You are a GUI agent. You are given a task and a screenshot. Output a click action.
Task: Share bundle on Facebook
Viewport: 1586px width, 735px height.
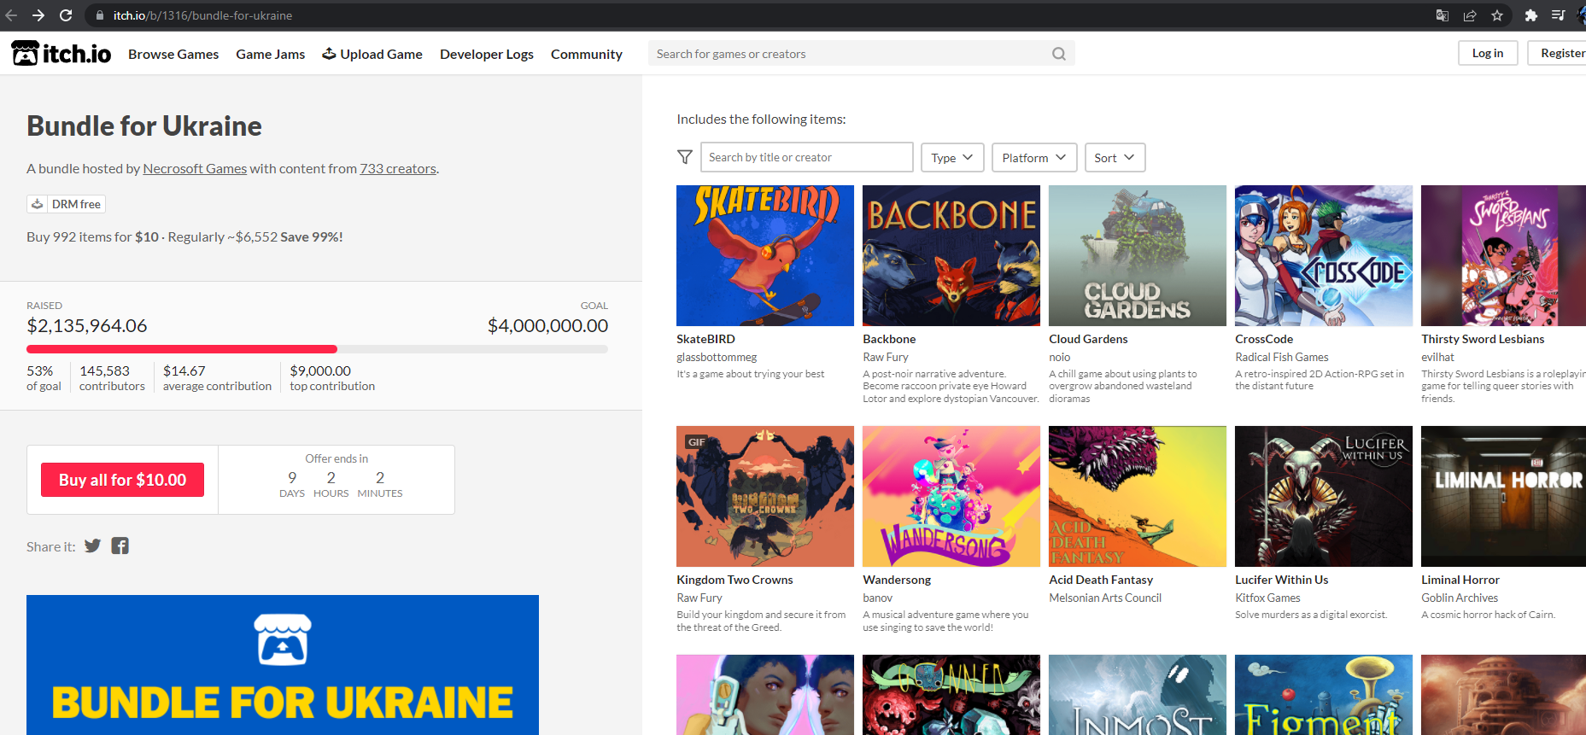(x=120, y=546)
